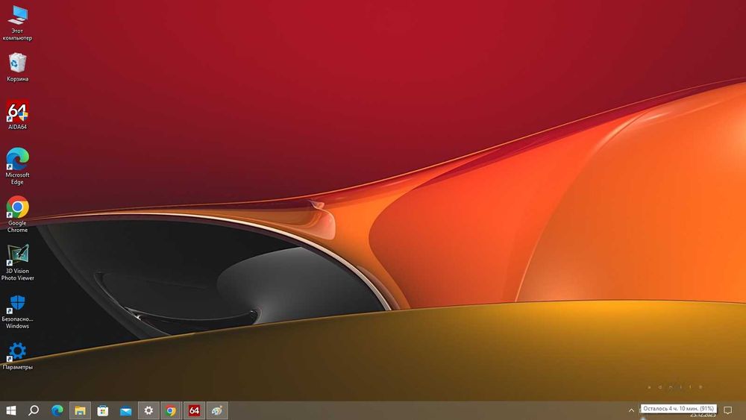
Task: Switch to Settings gear in taskbar
Action: tap(148, 410)
